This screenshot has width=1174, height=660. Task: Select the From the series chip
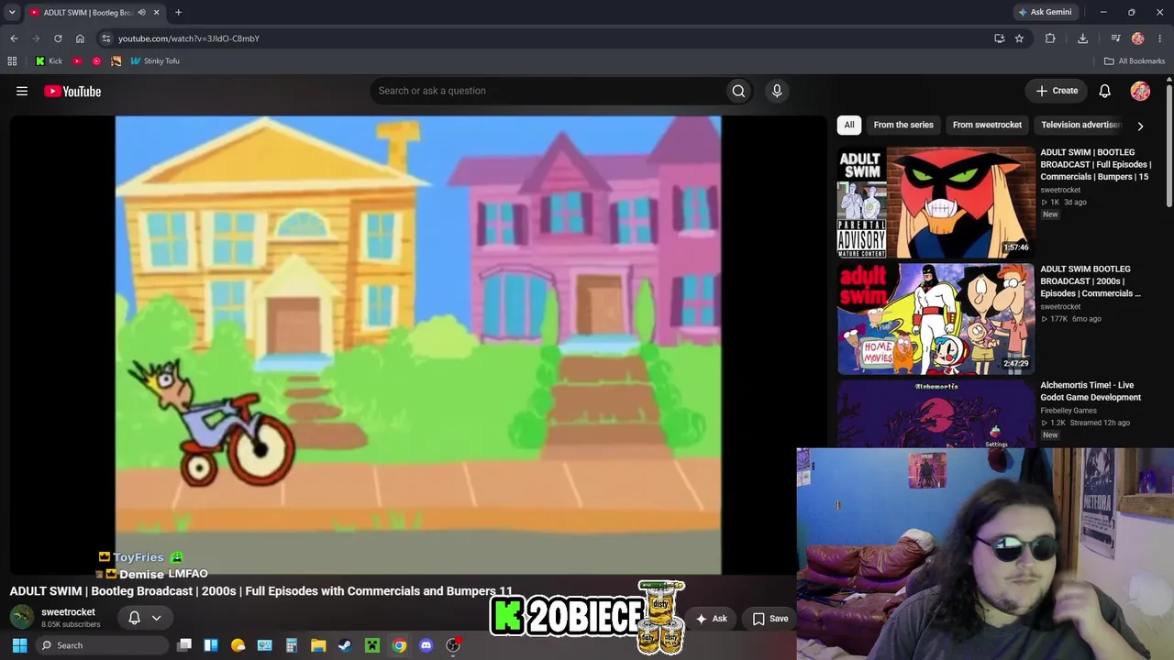click(903, 125)
